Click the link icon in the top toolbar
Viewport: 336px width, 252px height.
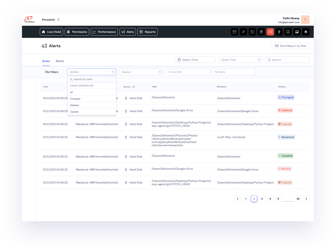click(243, 32)
